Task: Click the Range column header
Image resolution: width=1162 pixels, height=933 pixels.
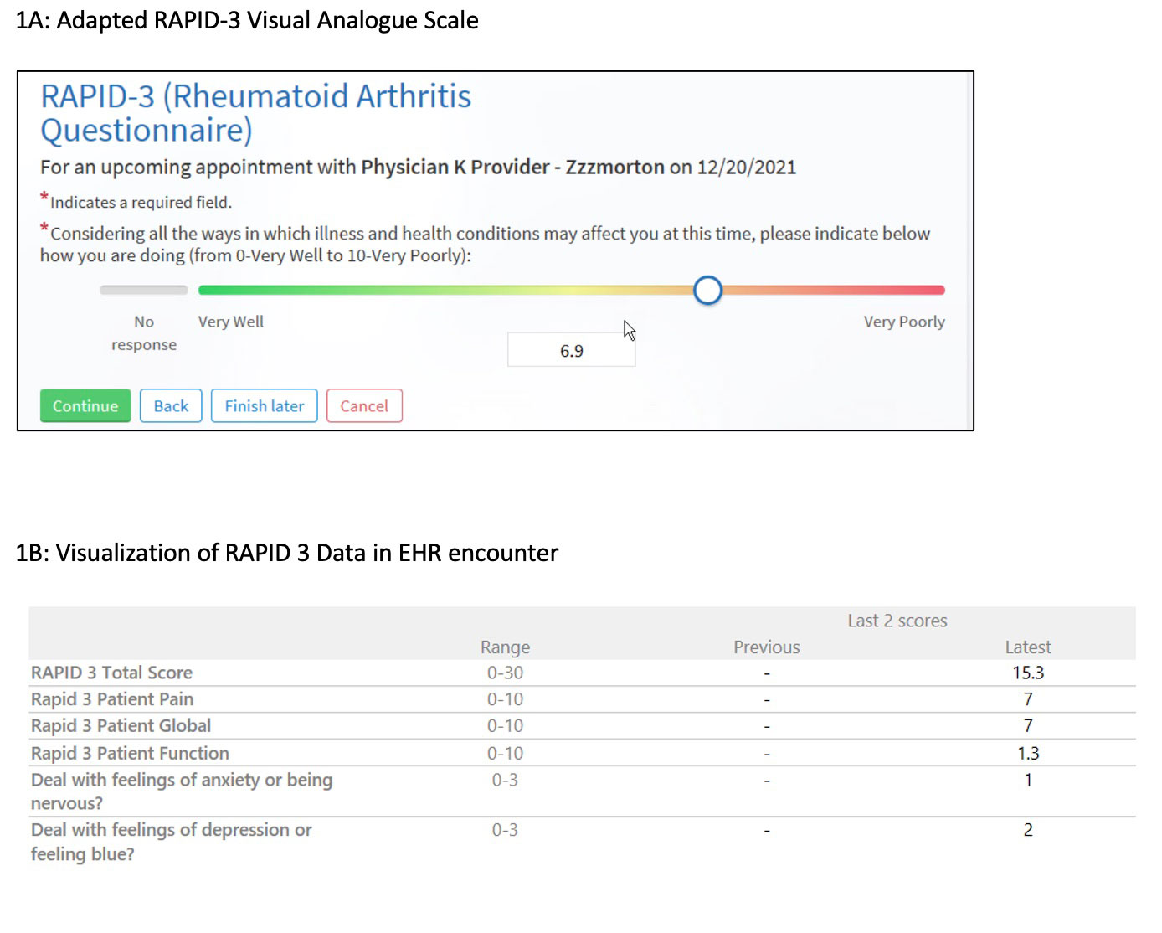Action: (x=505, y=647)
